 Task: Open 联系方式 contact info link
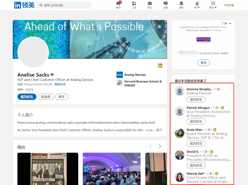tap(60, 84)
